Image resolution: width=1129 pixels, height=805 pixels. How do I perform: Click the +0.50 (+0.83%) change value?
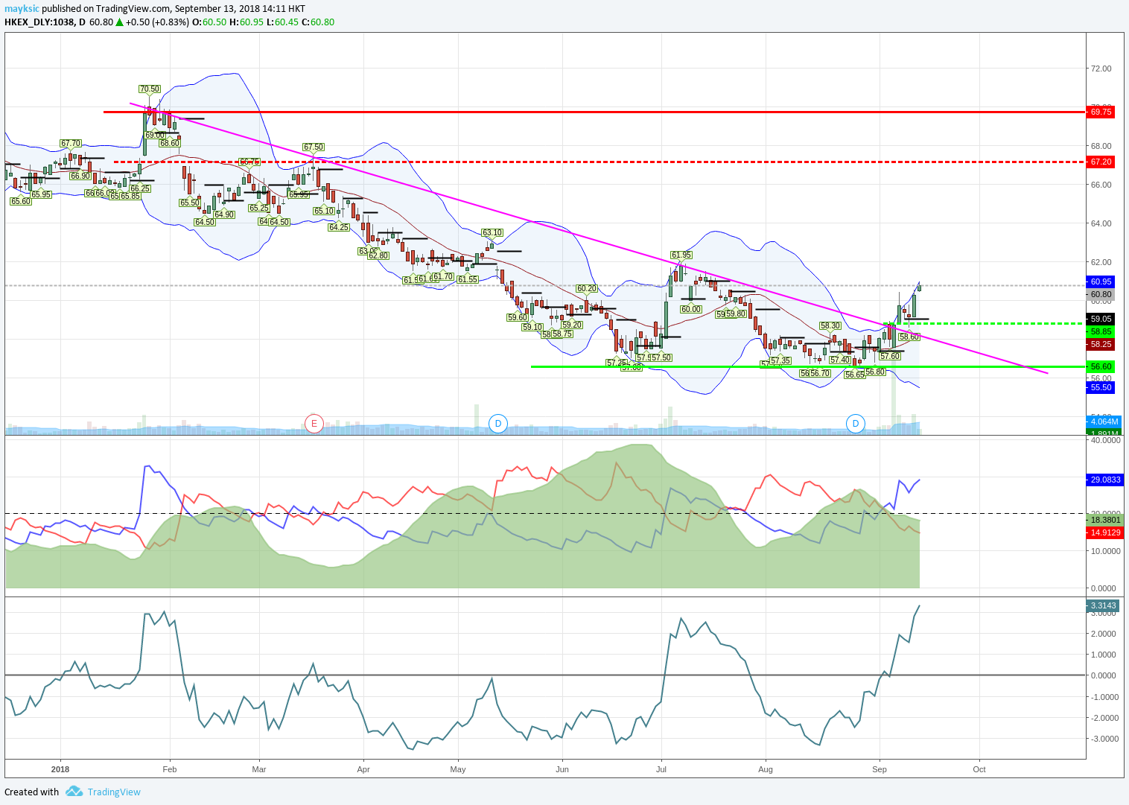(x=157, y=22)
